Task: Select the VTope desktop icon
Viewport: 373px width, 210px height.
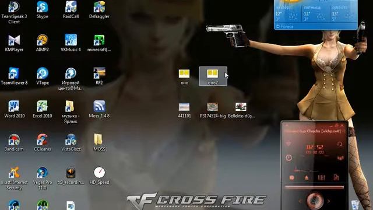Action: coord(43,76)
